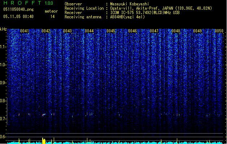Click the Receiving Location label

point(84,8)
